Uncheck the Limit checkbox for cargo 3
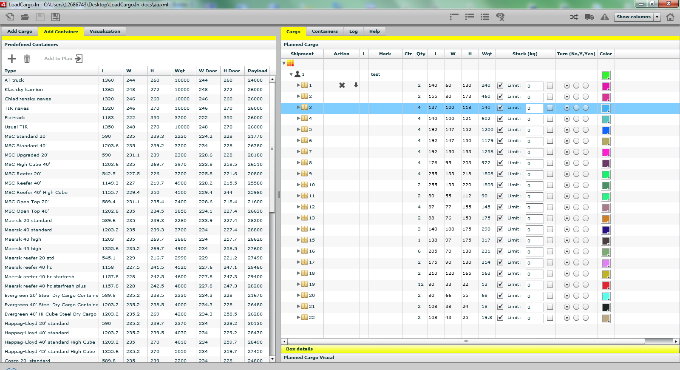The width and height of the screenshot is (680, 370). [500, 108]
